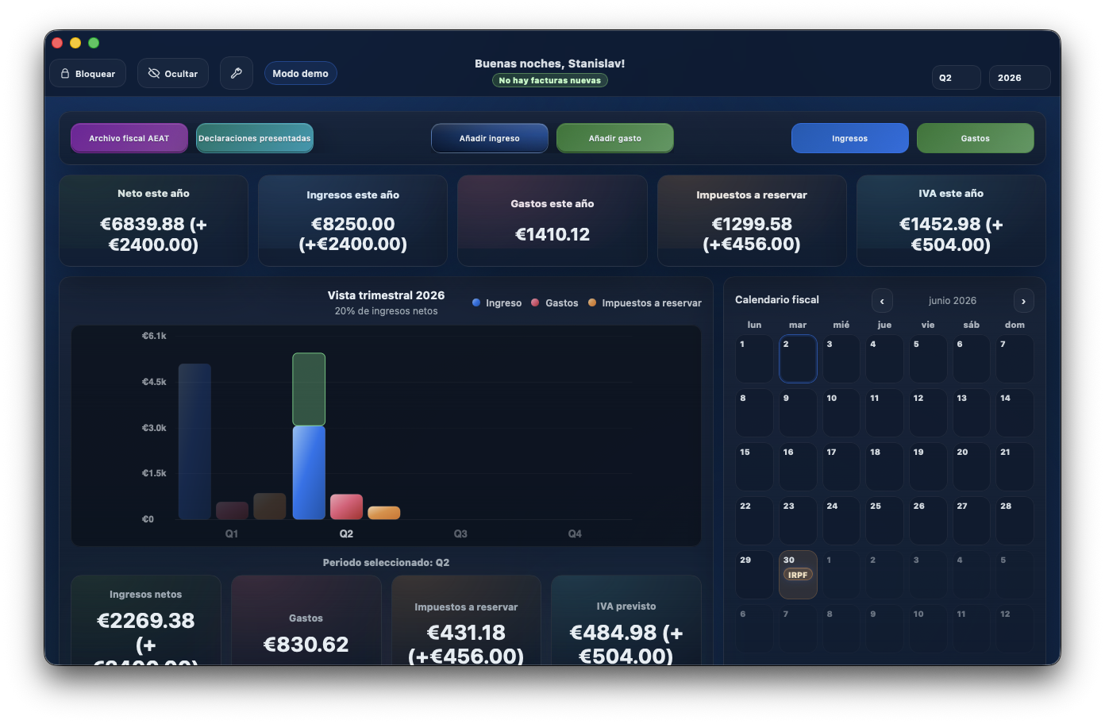Open the 'Gastos este año' card
Screen dimensions: 1105x724
pos(552,221)
